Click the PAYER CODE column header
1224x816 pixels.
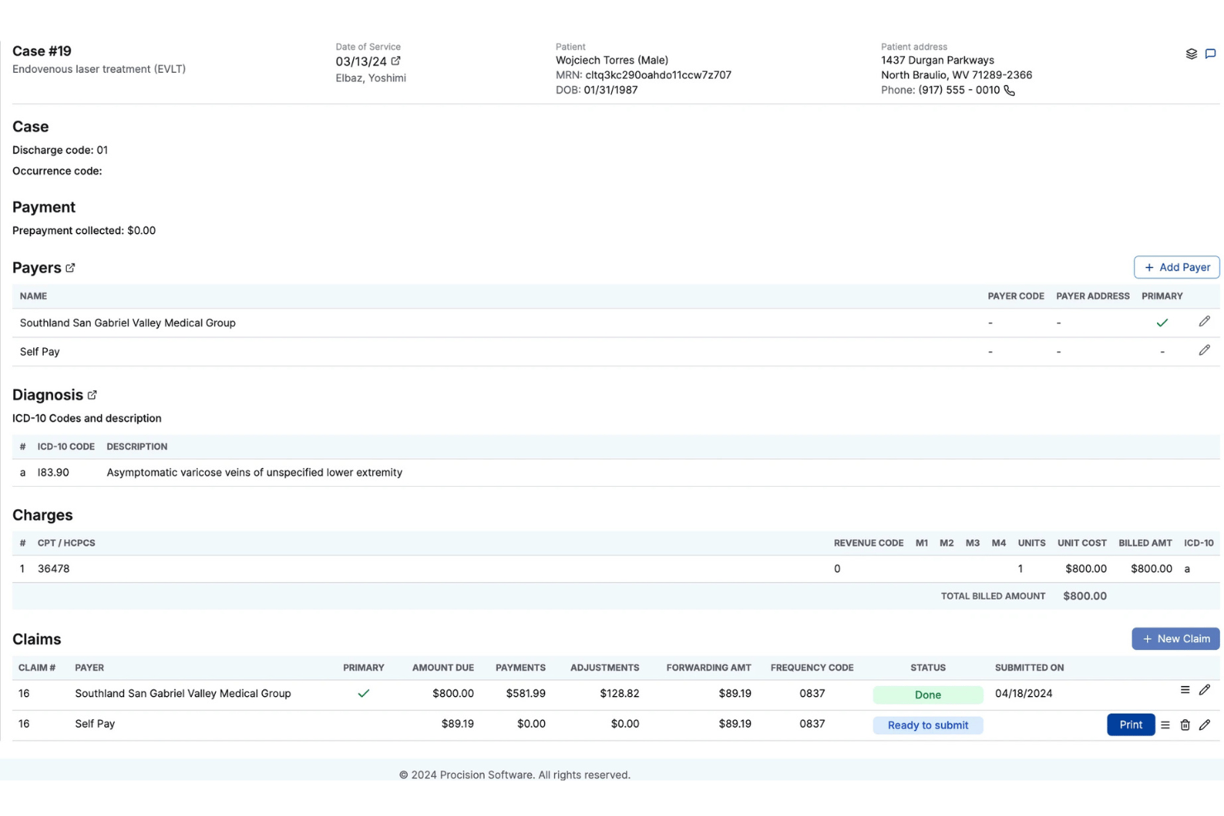(1016, 296)
